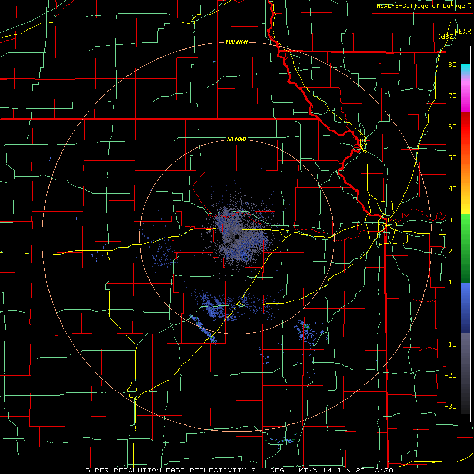The image size is (474, 474).
Task: Click the [dBZ] unit label
Action: pos(447,36)
